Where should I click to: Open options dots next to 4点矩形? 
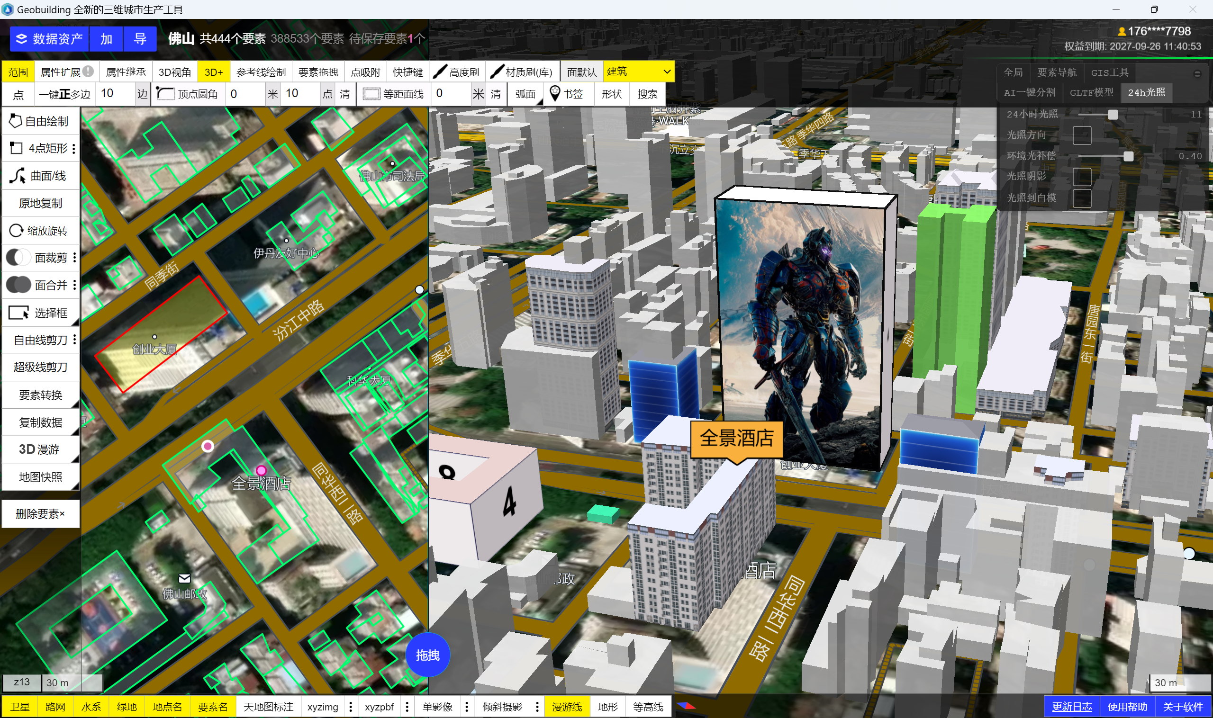click(74, 148)
